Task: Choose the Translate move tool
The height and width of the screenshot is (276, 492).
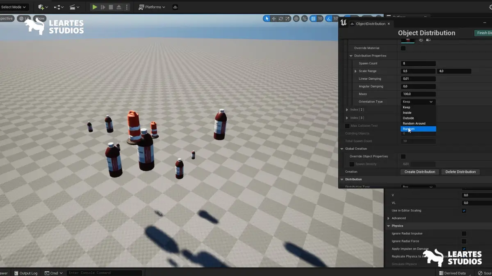Action: point(274,18)
